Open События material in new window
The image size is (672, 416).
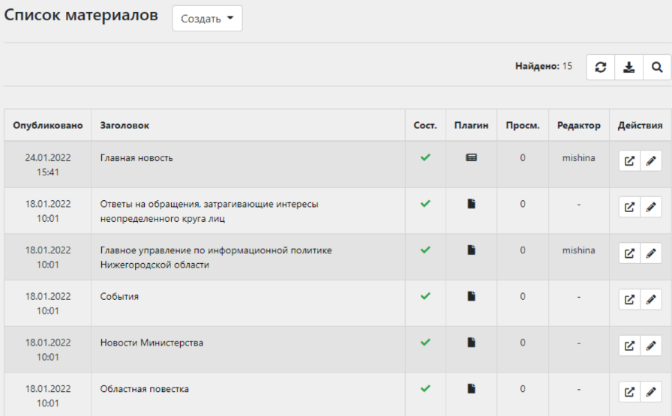click(x=629, y=300)
